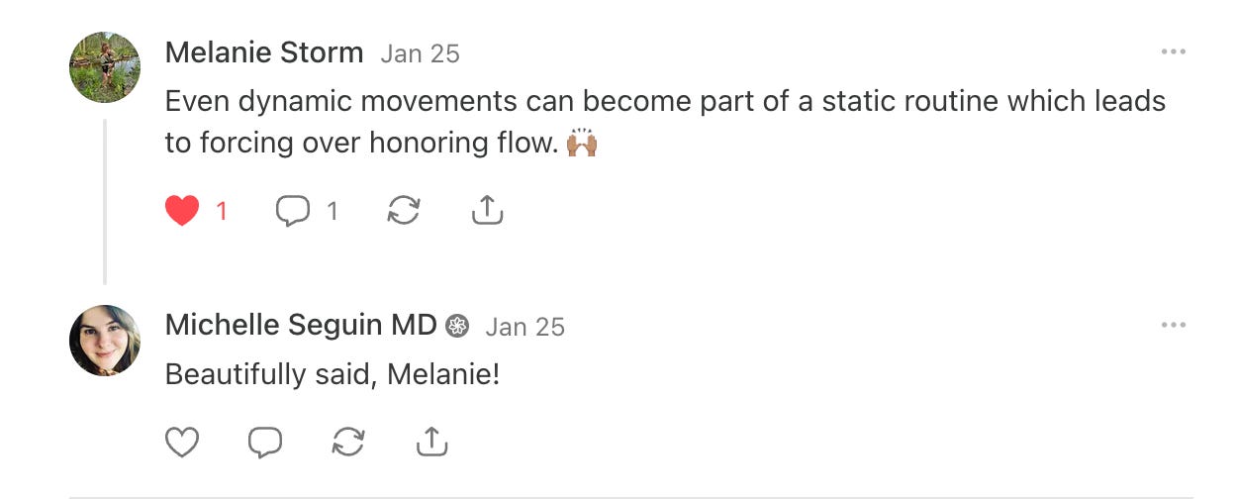
Task: Reply to Michelle Seguin's comment
Action: coord(265,443)
